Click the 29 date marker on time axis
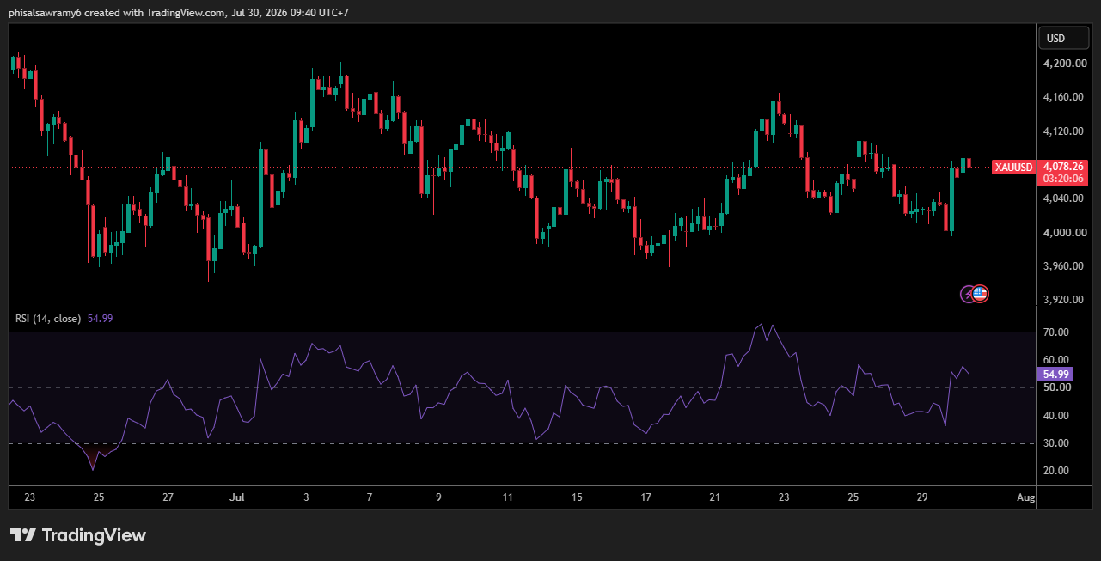1101x561 pixels. point(922,497)
